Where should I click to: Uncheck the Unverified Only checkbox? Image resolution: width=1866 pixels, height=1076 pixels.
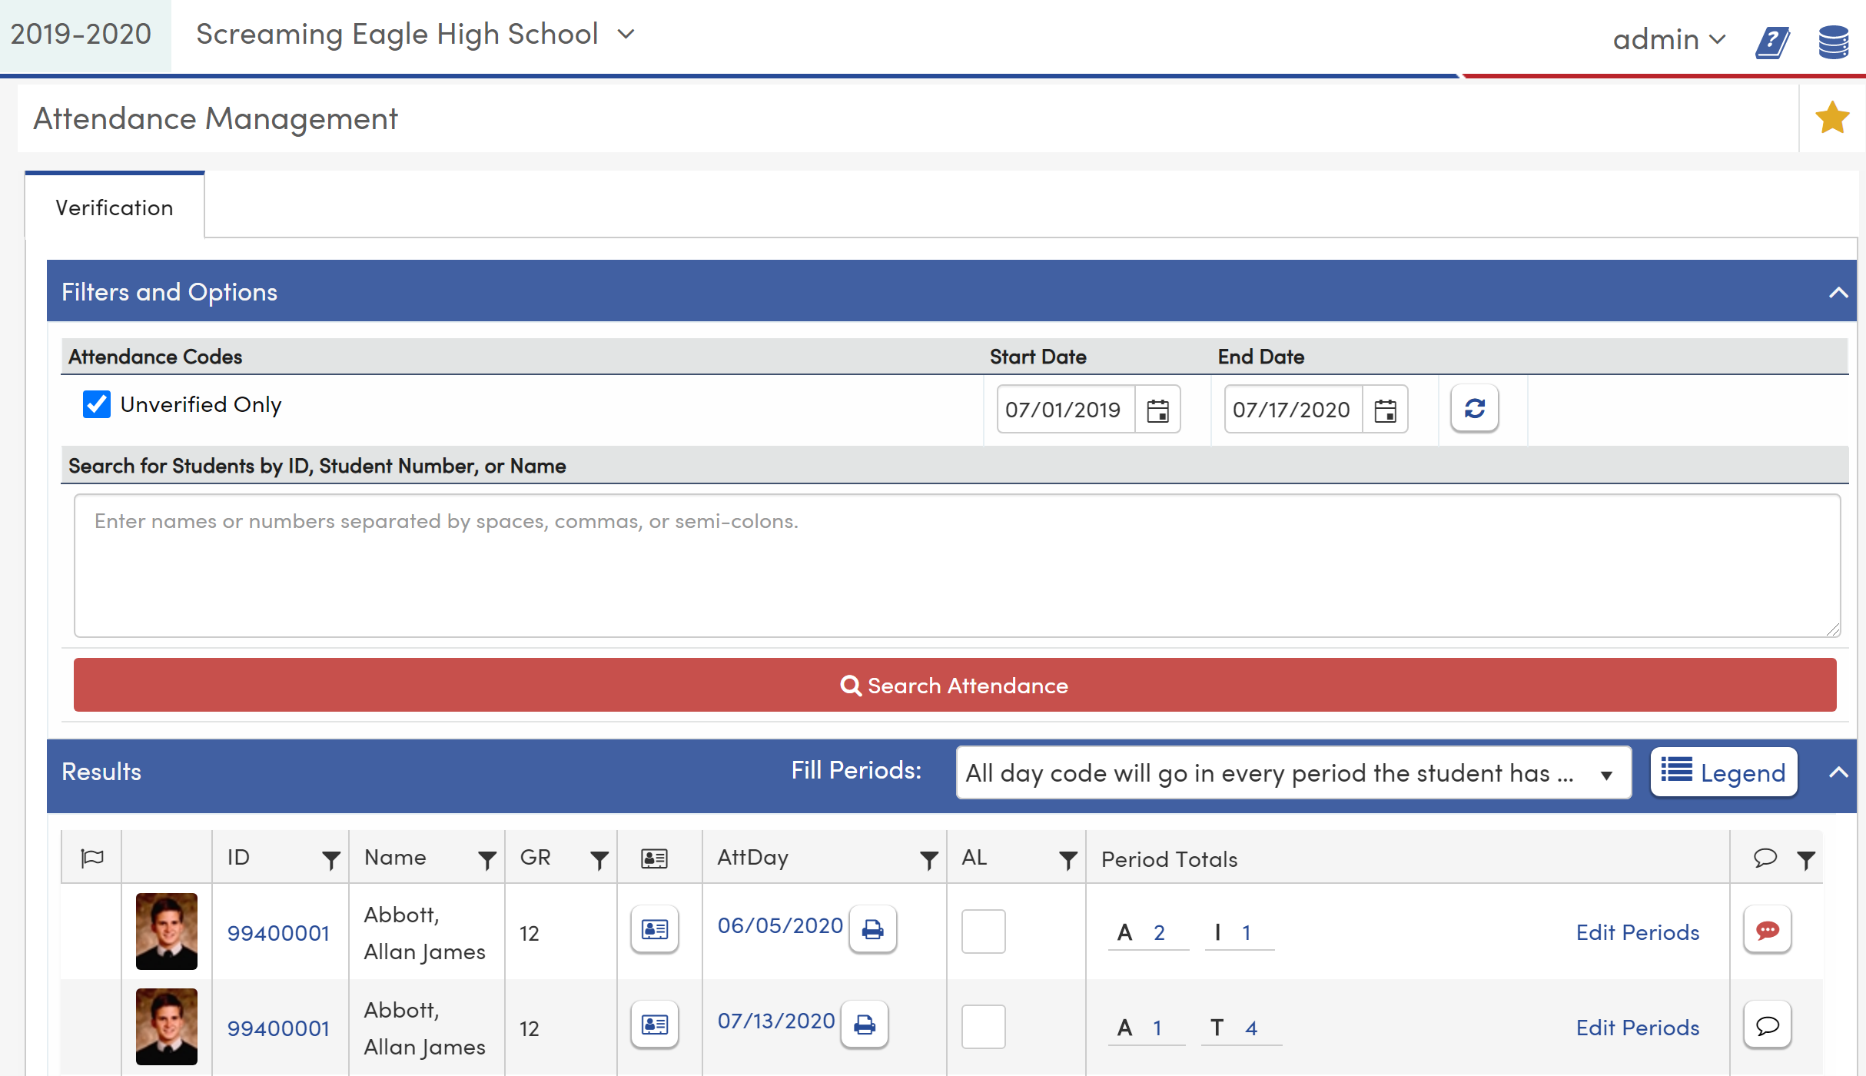tap(97, 404)
